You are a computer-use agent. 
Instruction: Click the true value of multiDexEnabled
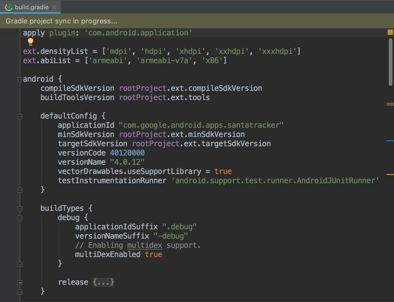point(153,254)
